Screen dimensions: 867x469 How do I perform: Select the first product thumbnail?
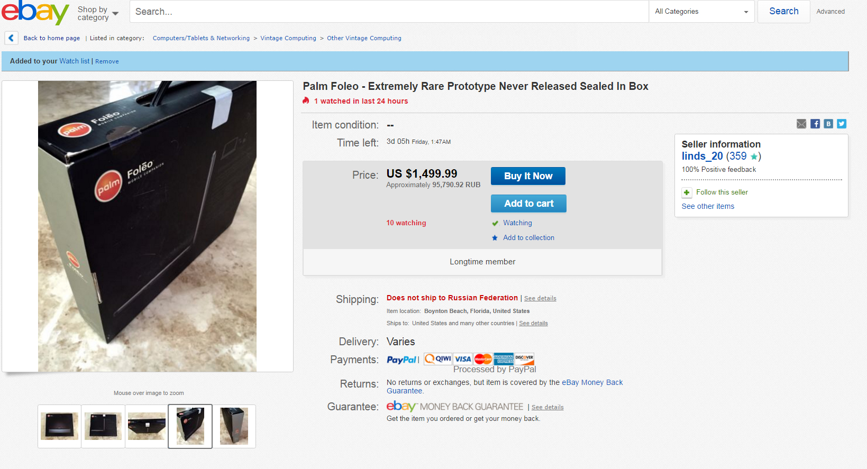click(x=59, y=426)
